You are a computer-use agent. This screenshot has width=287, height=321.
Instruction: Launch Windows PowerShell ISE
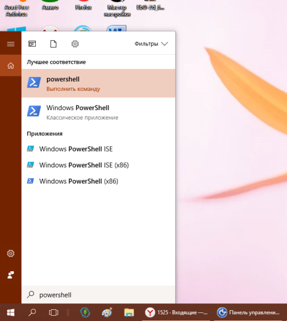(98, 149)
